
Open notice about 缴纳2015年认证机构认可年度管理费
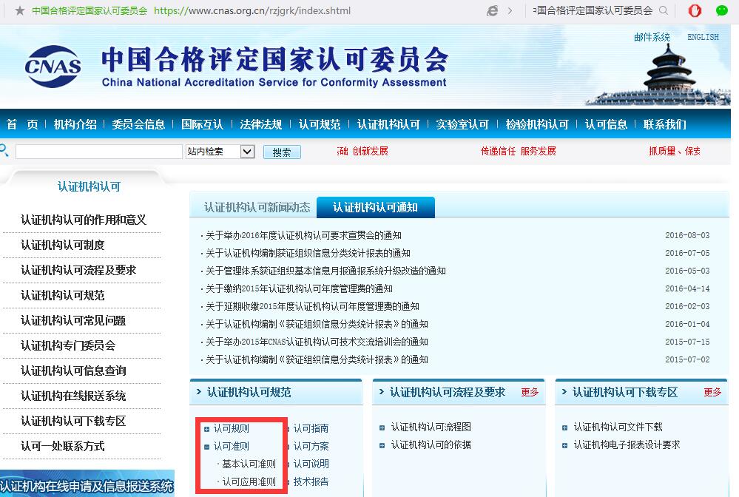300,288
